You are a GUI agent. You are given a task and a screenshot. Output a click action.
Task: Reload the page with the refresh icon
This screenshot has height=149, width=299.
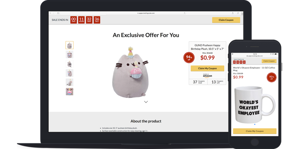click(x=185, y=13)
